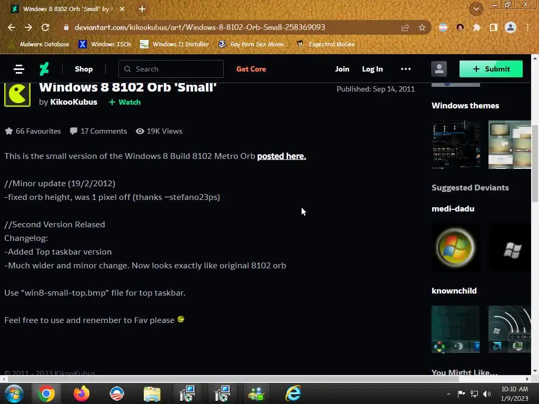Click the Shop link in the header
The image size is (539, 404).
[x=84, y=69]
